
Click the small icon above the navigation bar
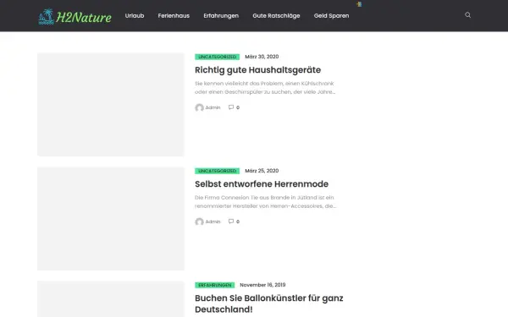pos(359,4)
